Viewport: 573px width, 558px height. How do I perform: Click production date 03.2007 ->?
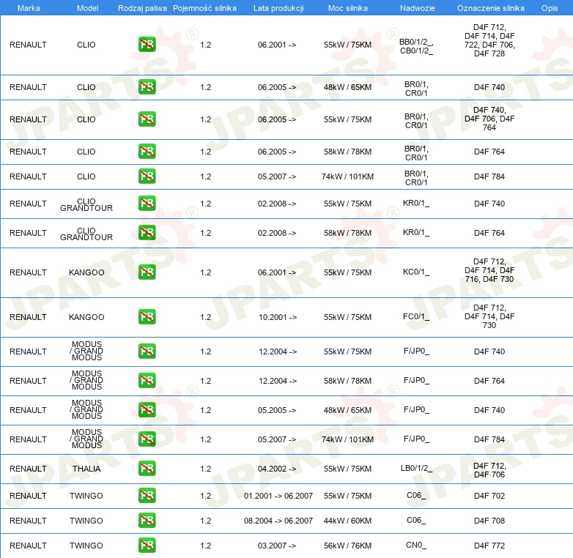tap(277, 546)
